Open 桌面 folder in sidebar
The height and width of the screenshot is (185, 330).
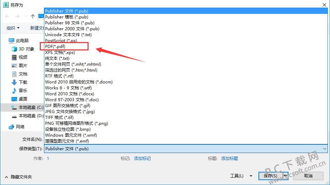20,99
